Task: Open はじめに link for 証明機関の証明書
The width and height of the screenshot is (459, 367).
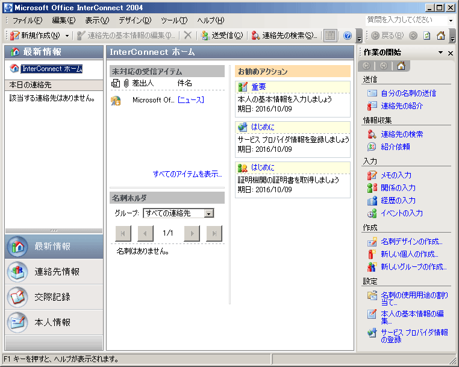Action: [263, 168]
